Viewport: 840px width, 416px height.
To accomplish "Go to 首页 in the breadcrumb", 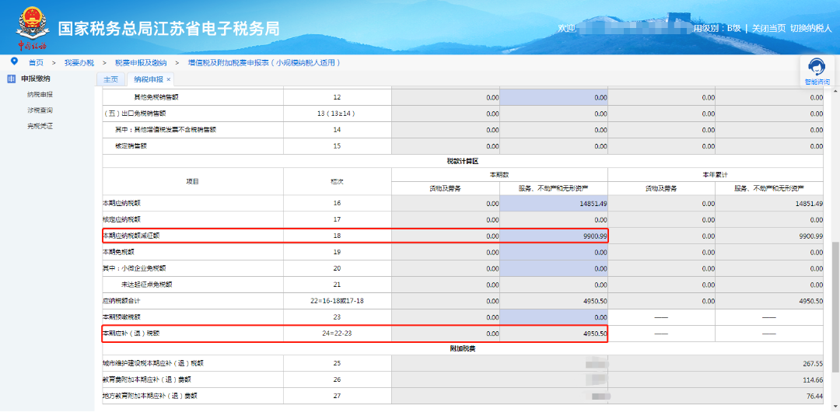I will coord(36,62).
